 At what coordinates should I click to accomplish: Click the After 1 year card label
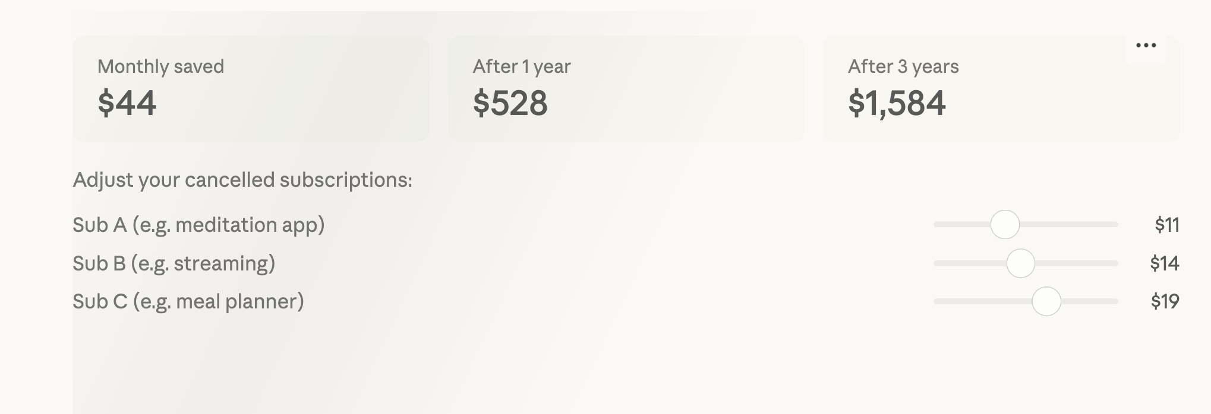point(521,66)
